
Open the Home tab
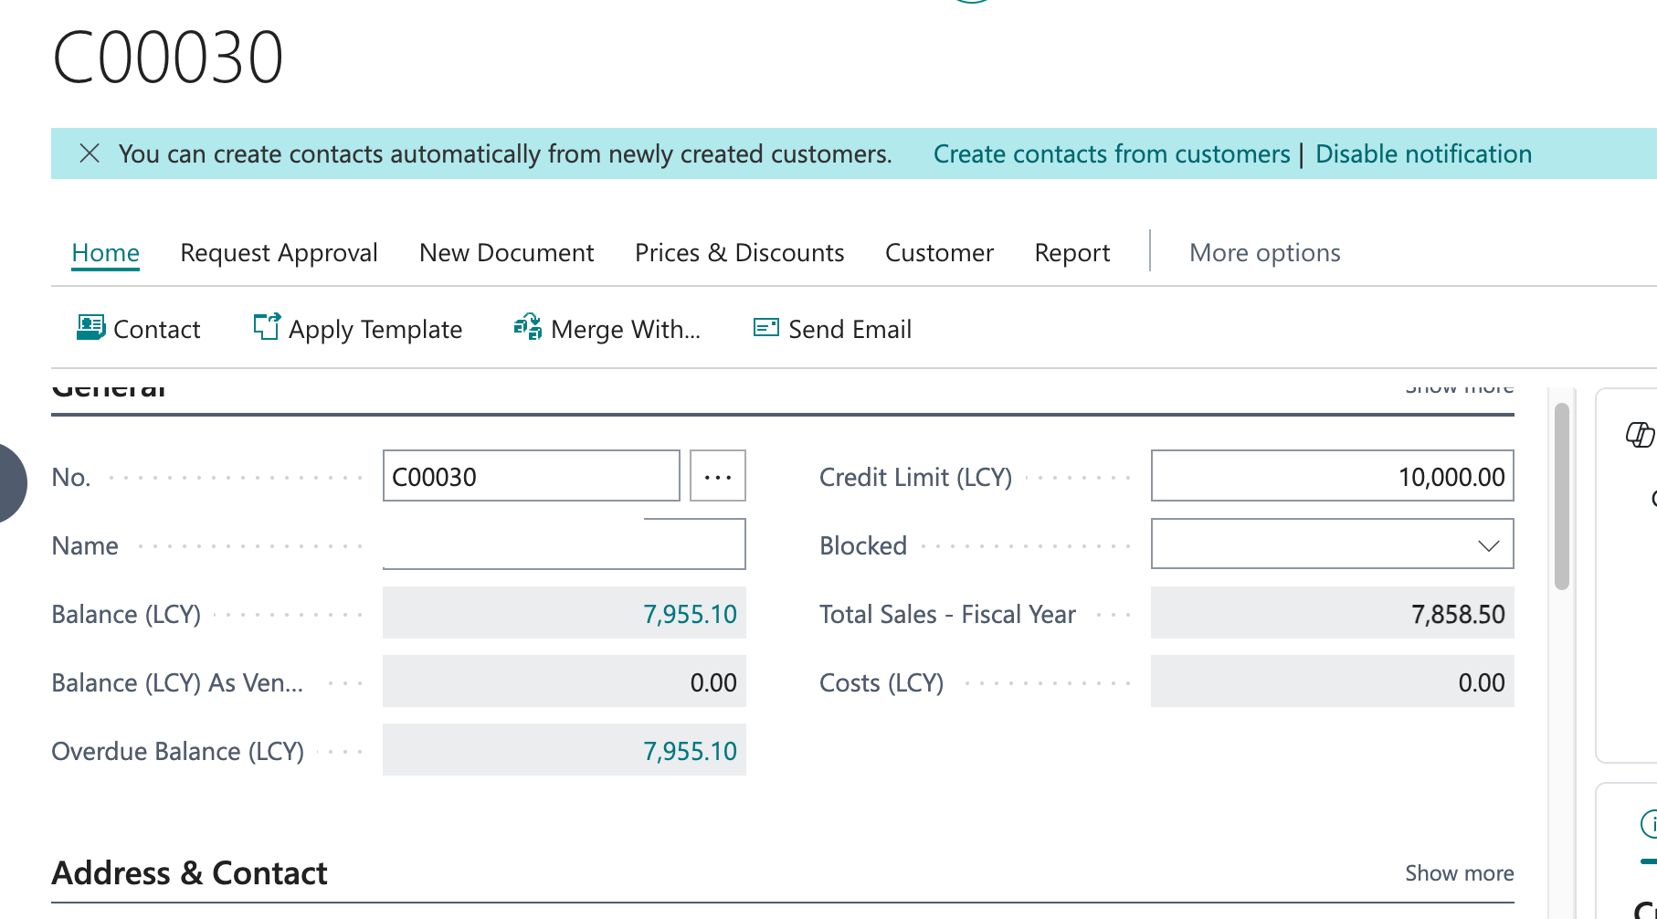coord(106,253)
